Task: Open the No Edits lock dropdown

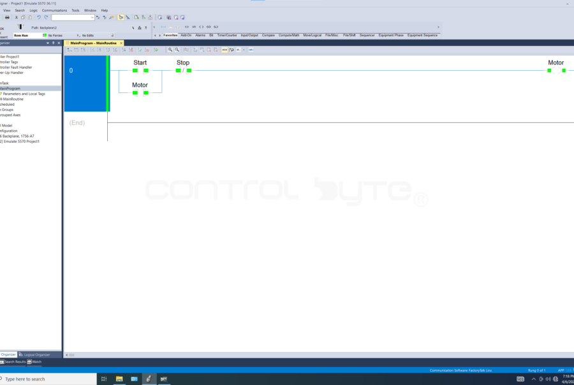Action: (112, 36)
